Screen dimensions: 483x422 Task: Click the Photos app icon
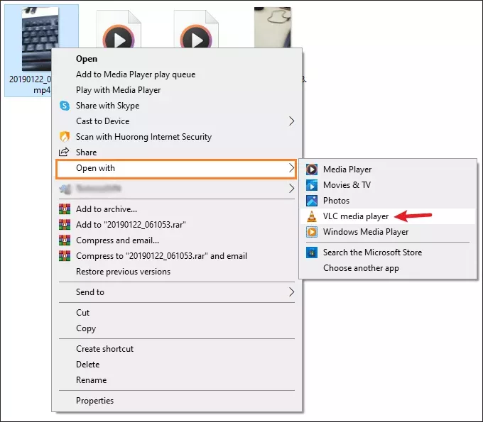point(312,201)
